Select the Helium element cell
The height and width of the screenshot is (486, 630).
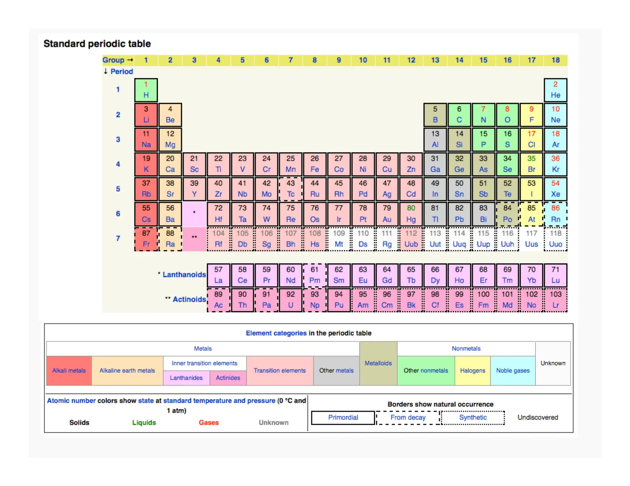(555, 90)
